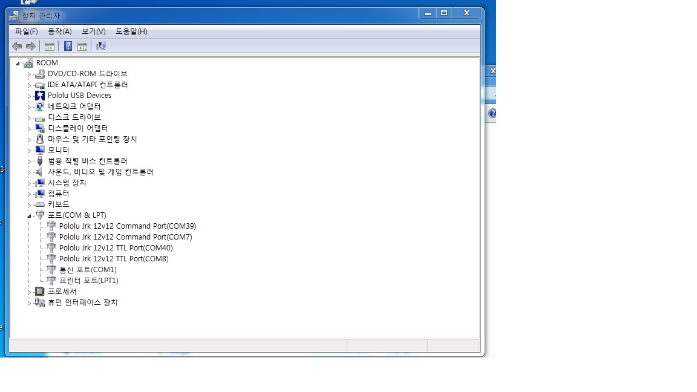Click the 휴먼 인터페이스 장치 icon
Viewport: 697px width, 392px height.
pos(39,302)
